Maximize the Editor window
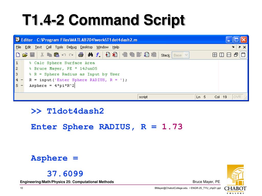 pyautogui.click(x=236, y=40)
